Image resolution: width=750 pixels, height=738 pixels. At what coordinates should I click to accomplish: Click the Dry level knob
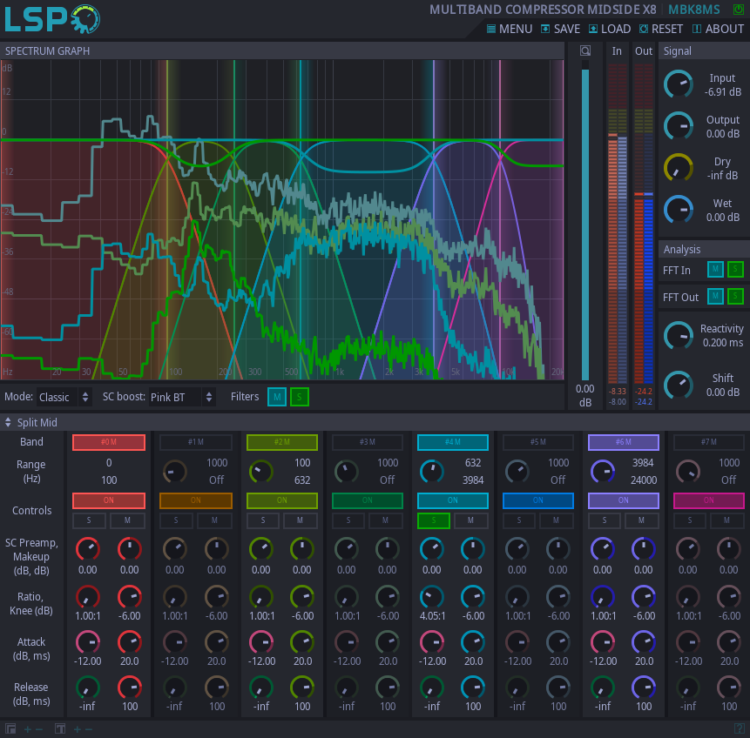click(x=679, y=168)
